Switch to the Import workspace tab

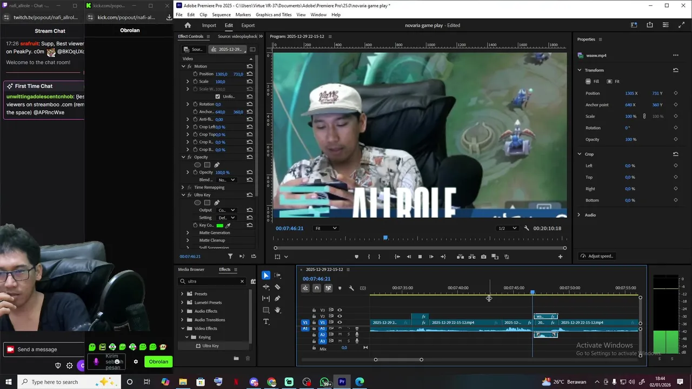tap(209, 25)
